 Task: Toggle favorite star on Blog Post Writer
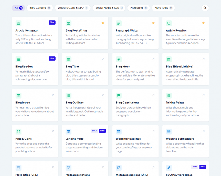click(103, 23)
